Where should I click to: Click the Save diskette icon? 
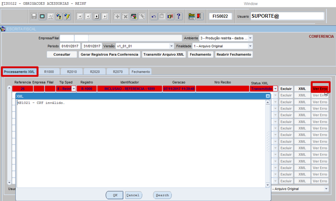34,16
